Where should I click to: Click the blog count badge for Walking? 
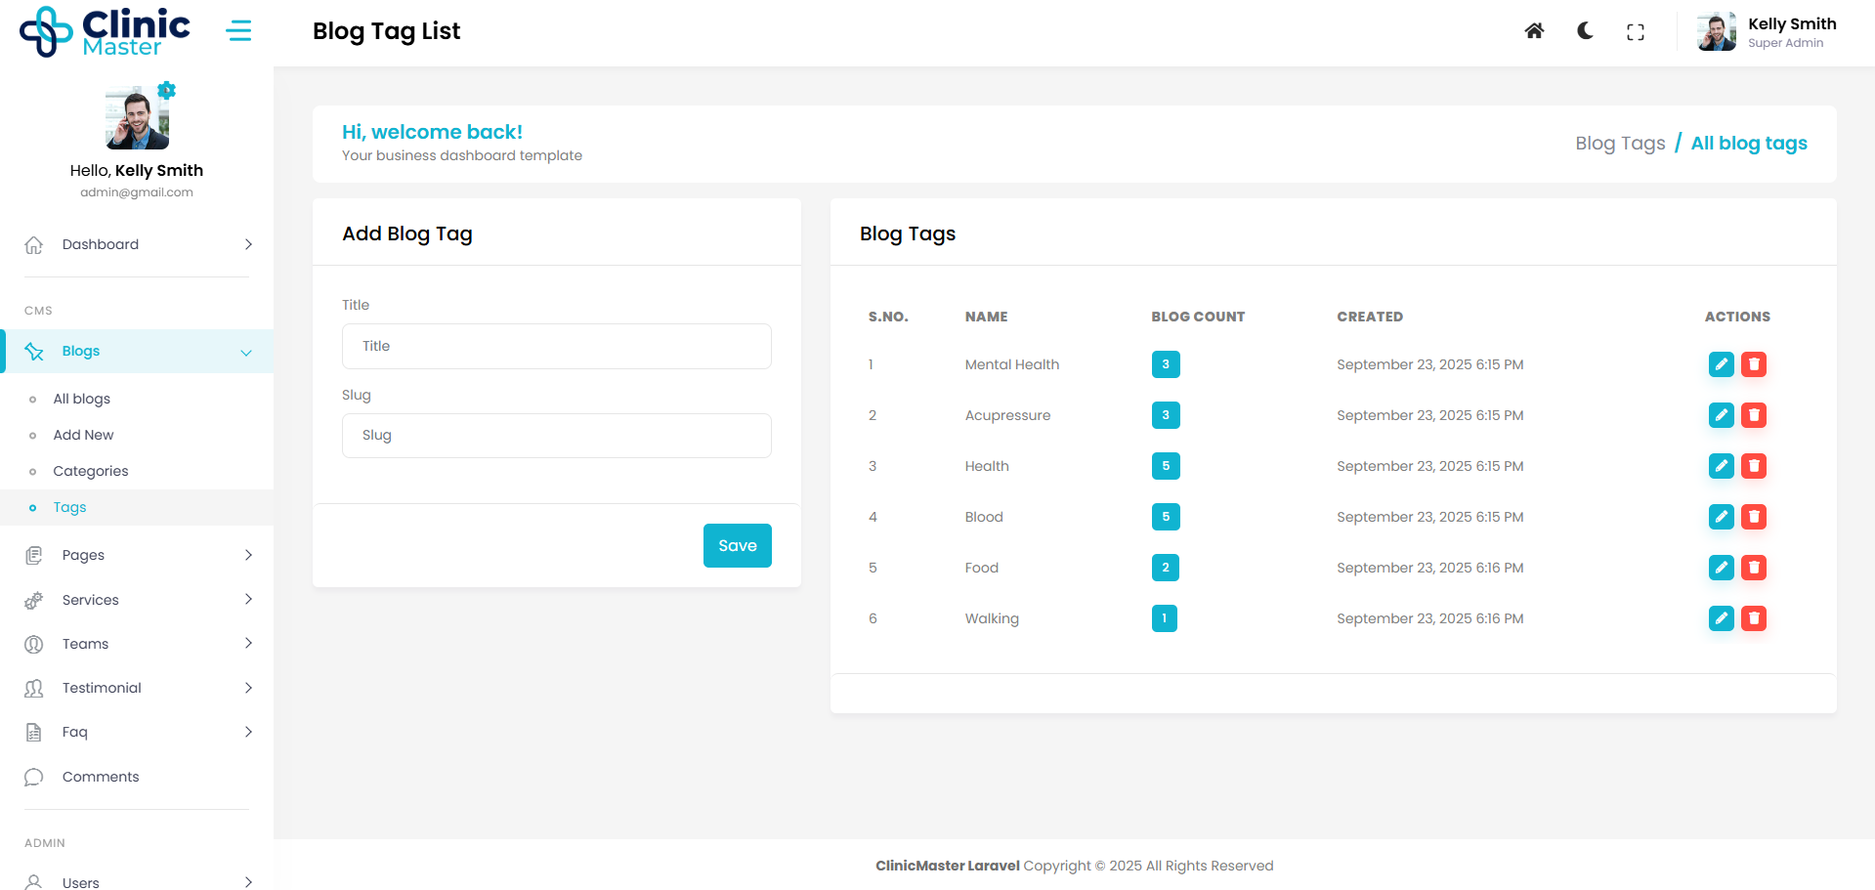pyautogui.click(x=1164, y=618)
